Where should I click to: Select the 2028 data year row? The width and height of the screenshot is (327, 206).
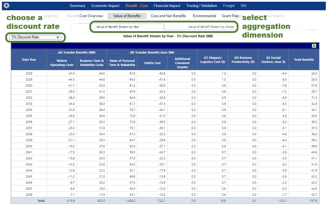point(29,73)
